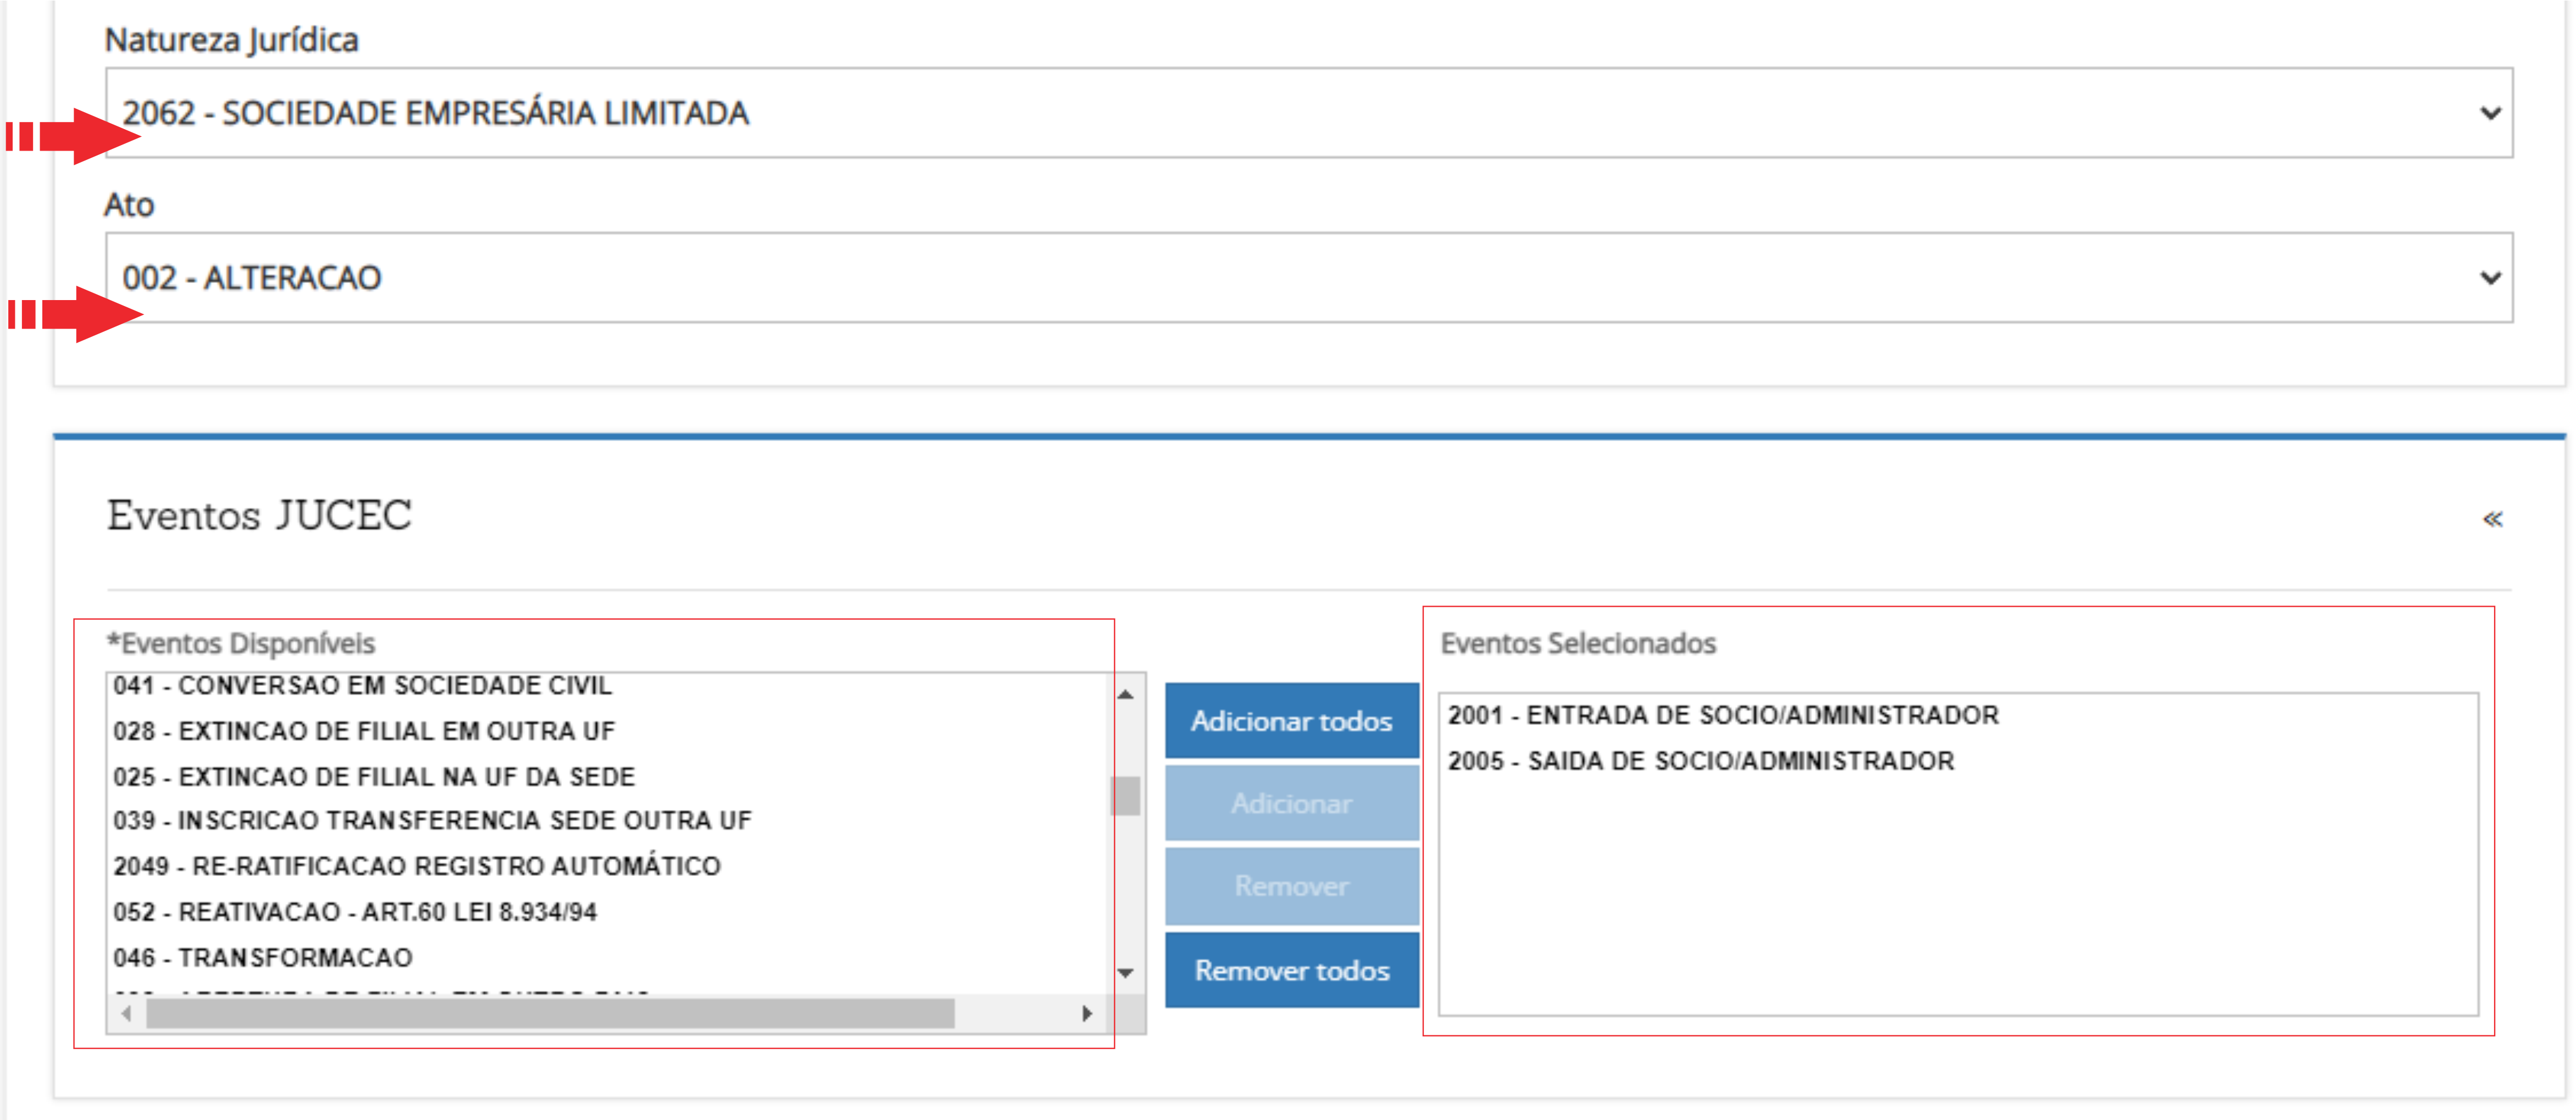Click the Remover button

tap(1291, 887)
